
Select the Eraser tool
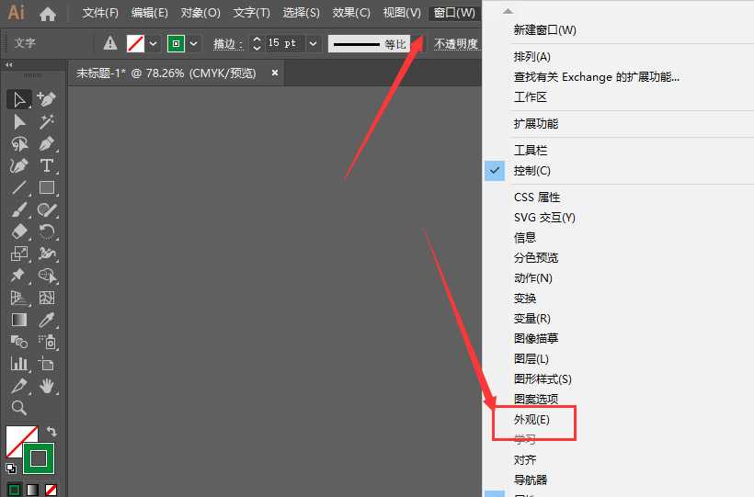click(19, 232)
